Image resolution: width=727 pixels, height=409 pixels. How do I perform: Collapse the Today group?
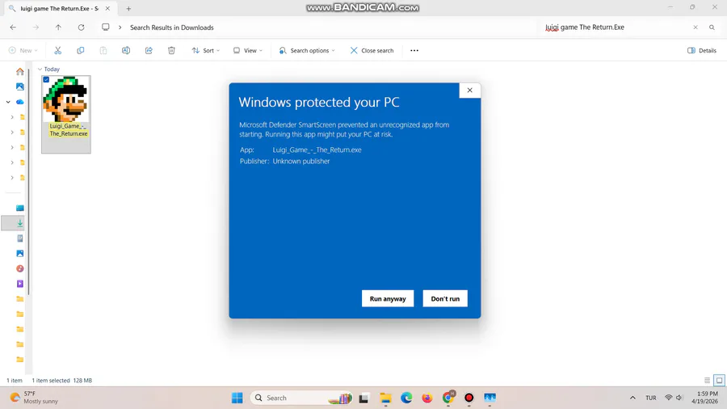tap(40, 69)
